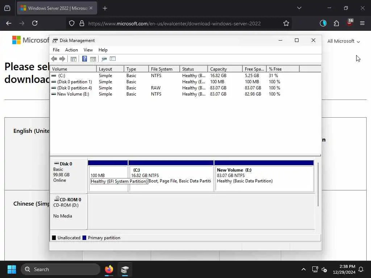Select the RAW file system cell
Viewport: 371px width, 278px height.
tap(156, 88)
